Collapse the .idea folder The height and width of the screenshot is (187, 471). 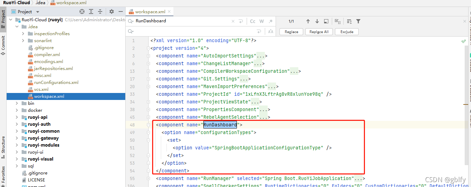17,27
